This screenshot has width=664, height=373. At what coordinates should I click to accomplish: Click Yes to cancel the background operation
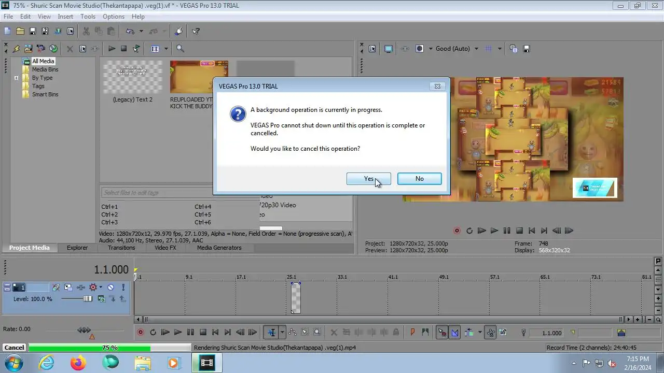coord(368,179)
